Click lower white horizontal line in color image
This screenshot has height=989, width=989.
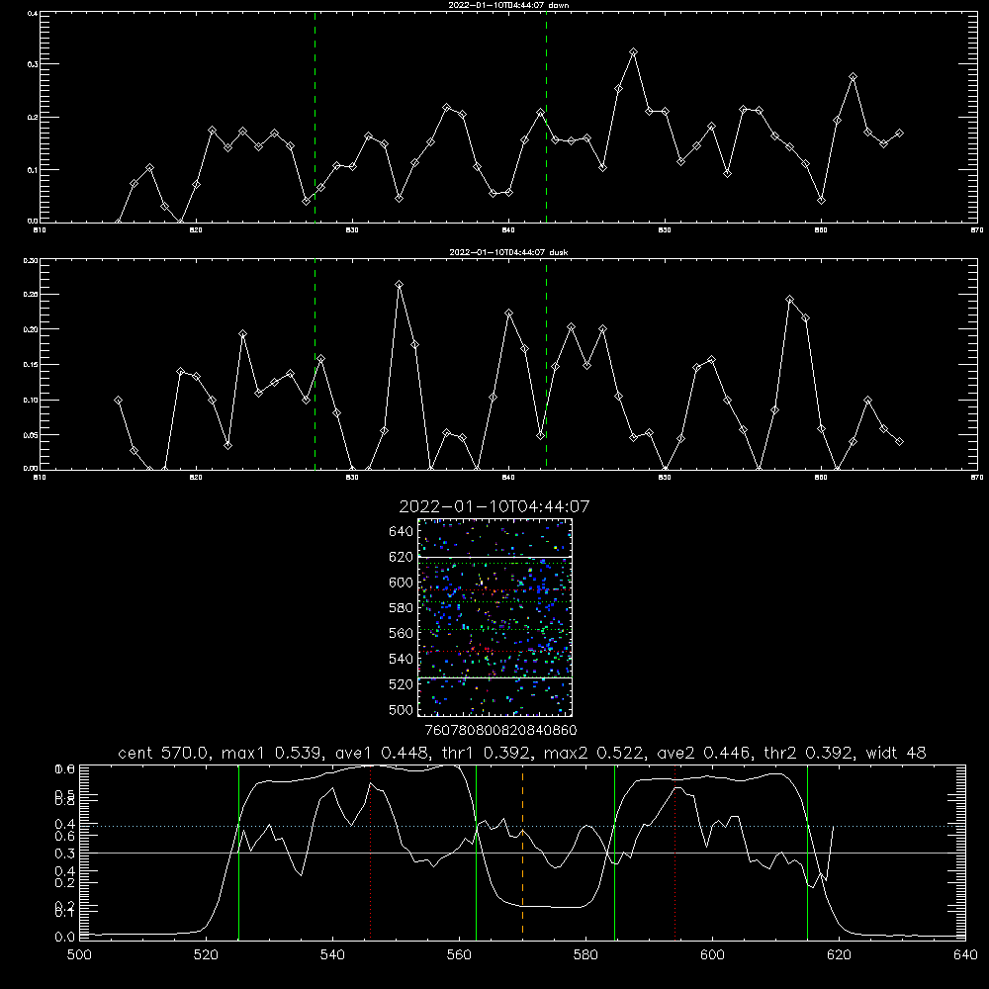point(494,678)
